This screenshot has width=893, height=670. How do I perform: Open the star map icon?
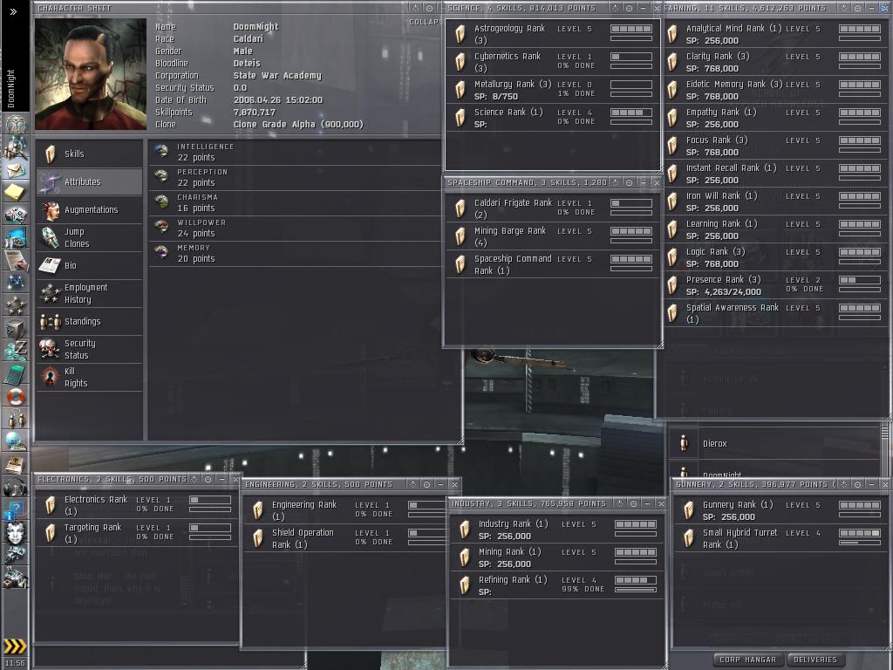15,283
